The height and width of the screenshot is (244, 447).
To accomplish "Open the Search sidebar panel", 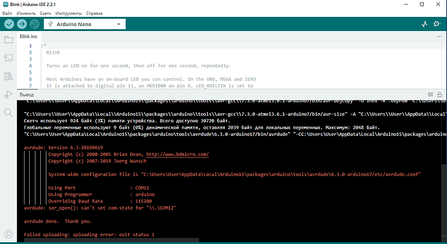I will pyautogui.click(x=8, y=113).
